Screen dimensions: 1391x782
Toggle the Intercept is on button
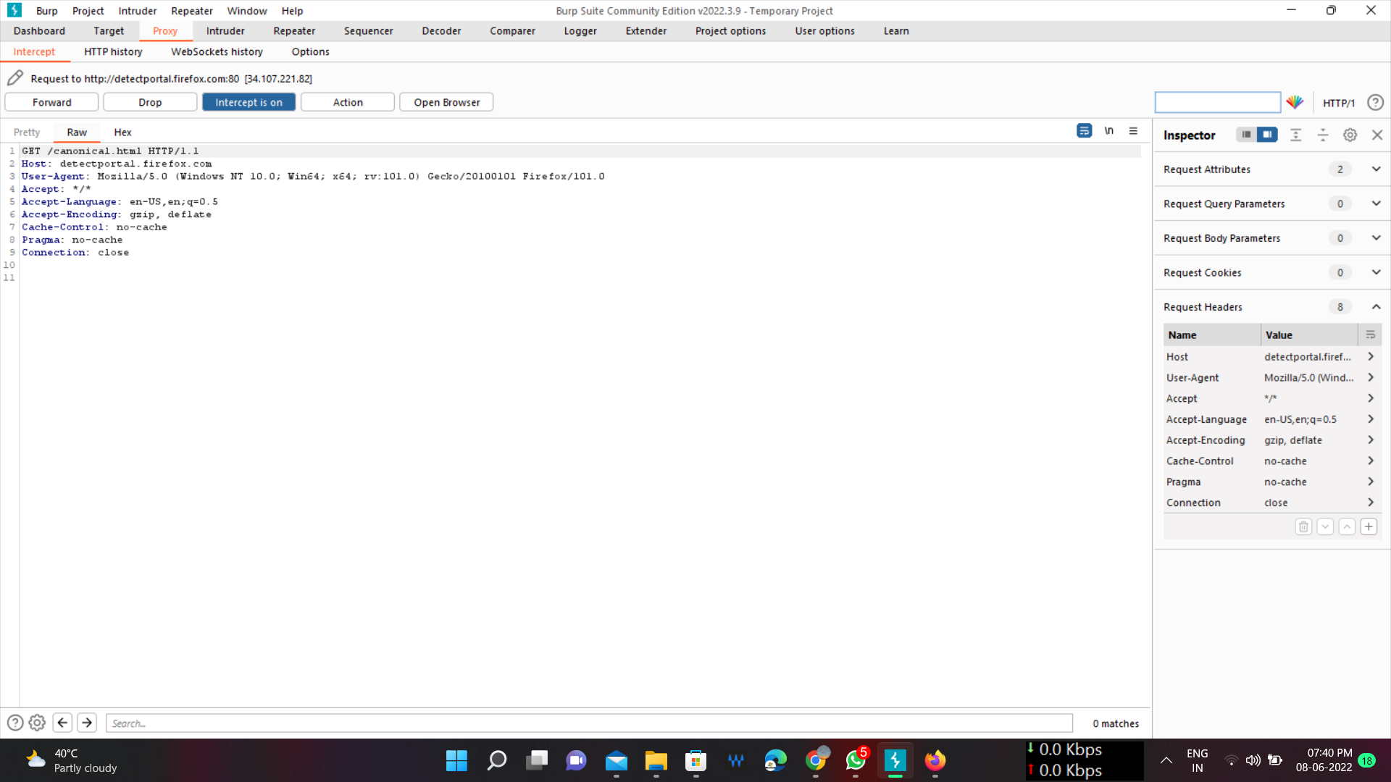(248, 102)
